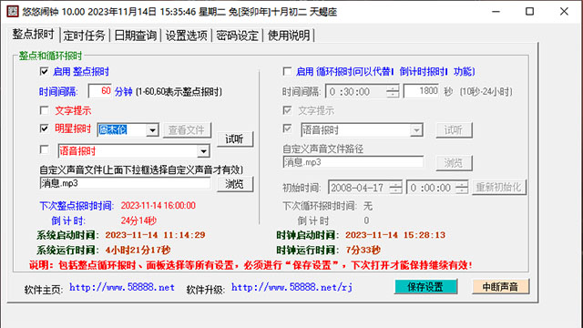Enable the red 文字提示 checkbox on left
Screen dimensions: 583x328
click(45, 110)
